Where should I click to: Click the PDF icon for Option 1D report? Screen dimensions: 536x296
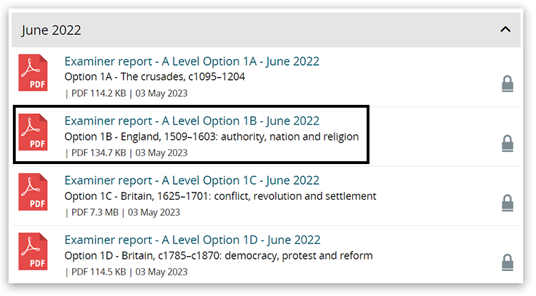tap(33, 252)
